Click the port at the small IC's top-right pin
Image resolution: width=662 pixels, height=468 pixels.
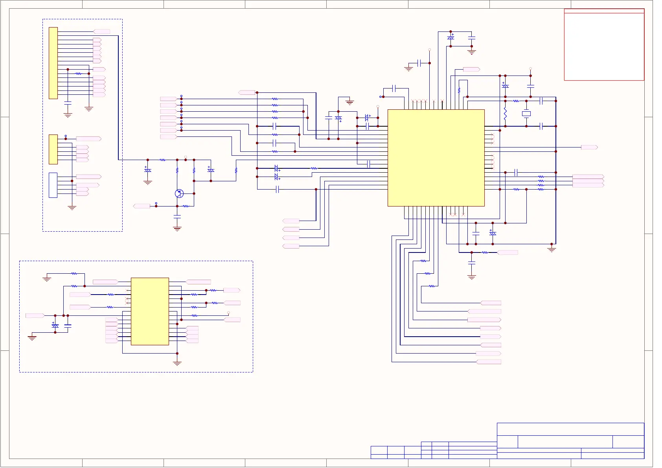tap(199, 282)
